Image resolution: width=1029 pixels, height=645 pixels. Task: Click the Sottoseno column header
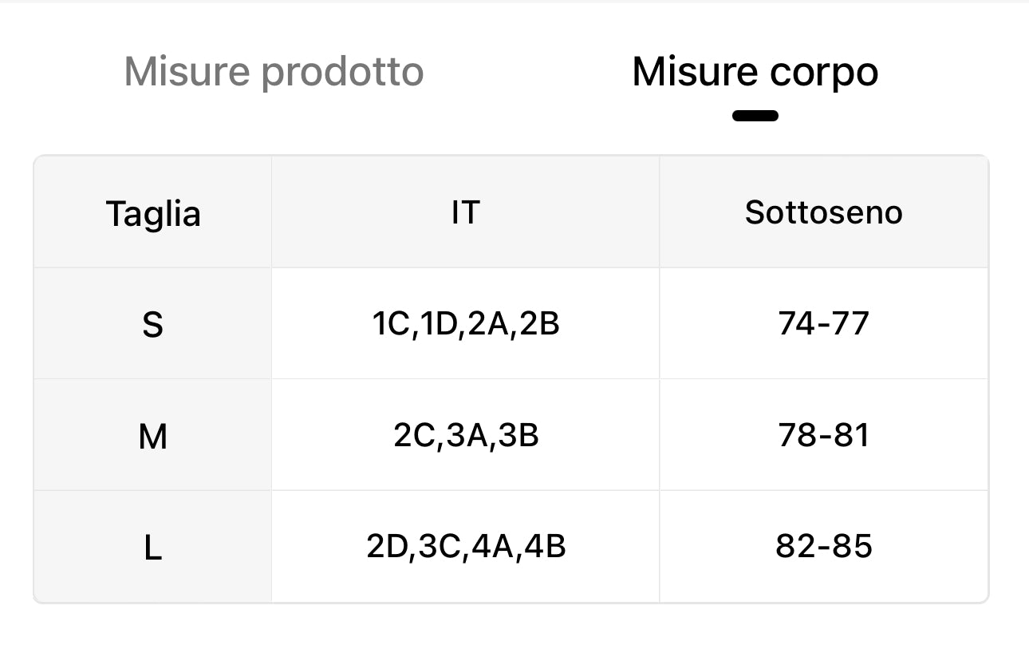pos(824,212)
